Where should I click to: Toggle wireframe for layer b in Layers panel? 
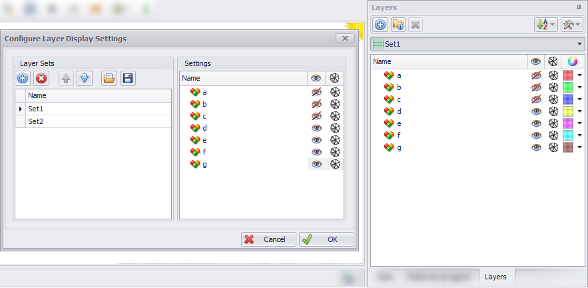click(553, 87)
